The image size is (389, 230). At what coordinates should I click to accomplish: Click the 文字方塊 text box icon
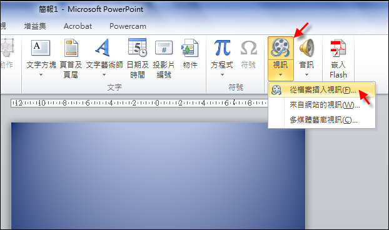pos(41,48)
